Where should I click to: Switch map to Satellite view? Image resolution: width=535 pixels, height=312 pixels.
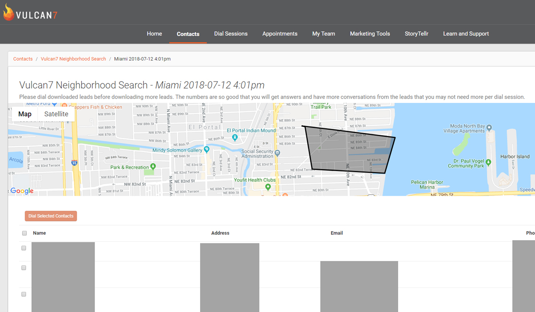pos(56,114)
